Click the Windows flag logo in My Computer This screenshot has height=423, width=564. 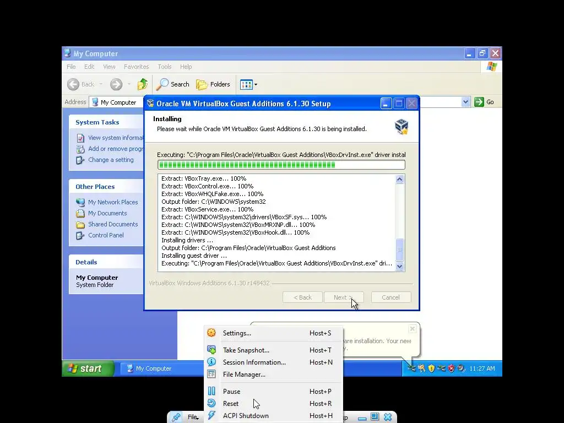tap(491, 67)
